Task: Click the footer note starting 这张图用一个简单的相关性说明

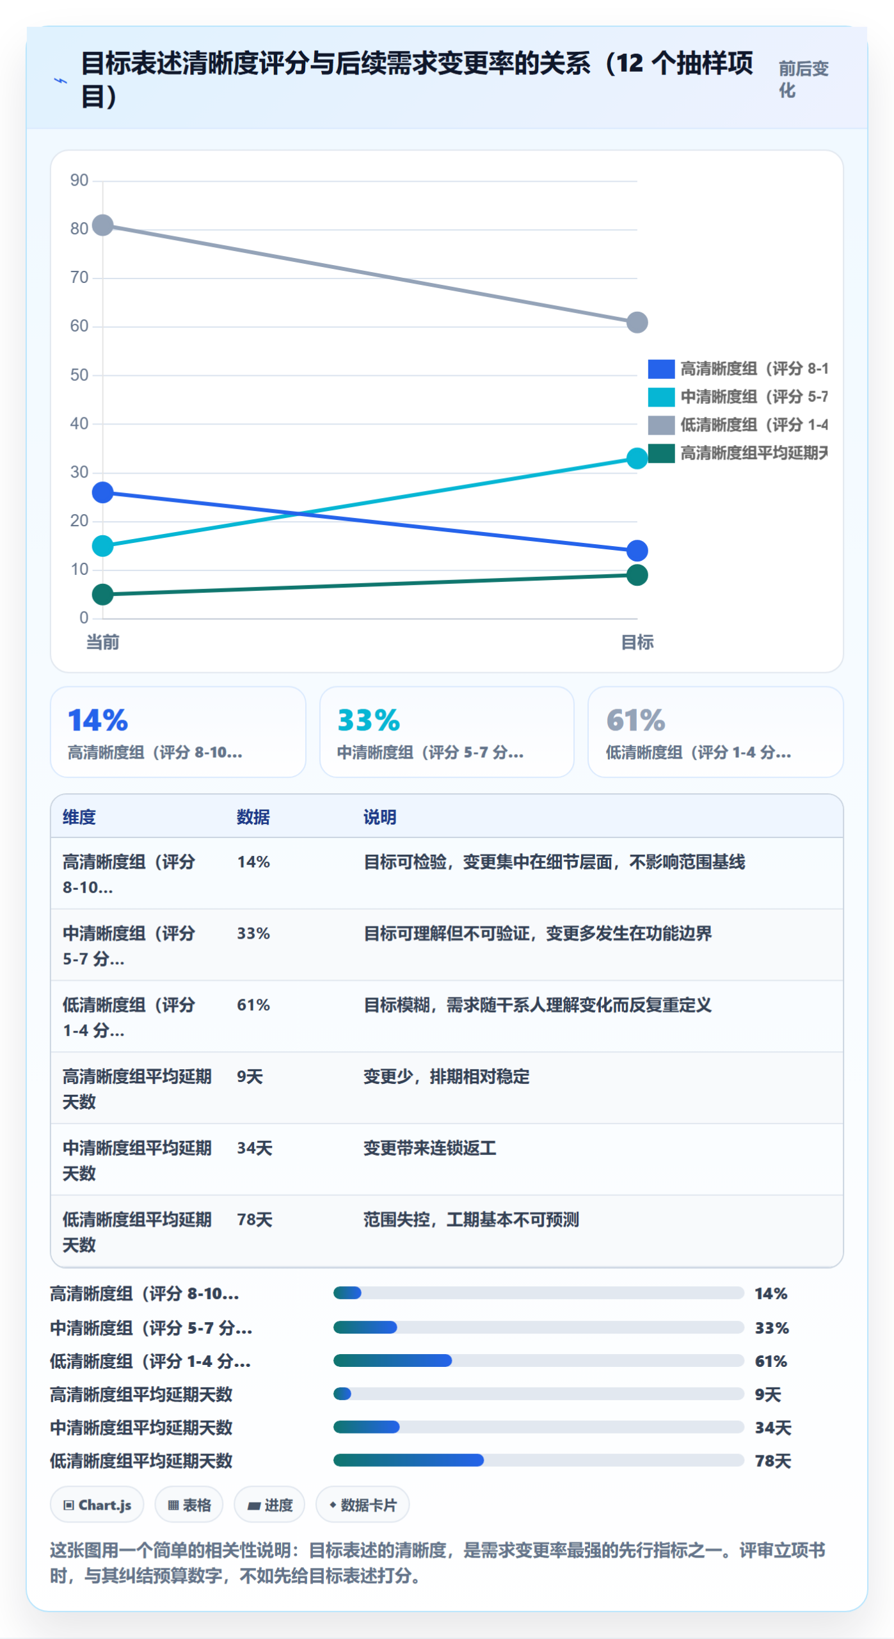Action: [438, 1563]
